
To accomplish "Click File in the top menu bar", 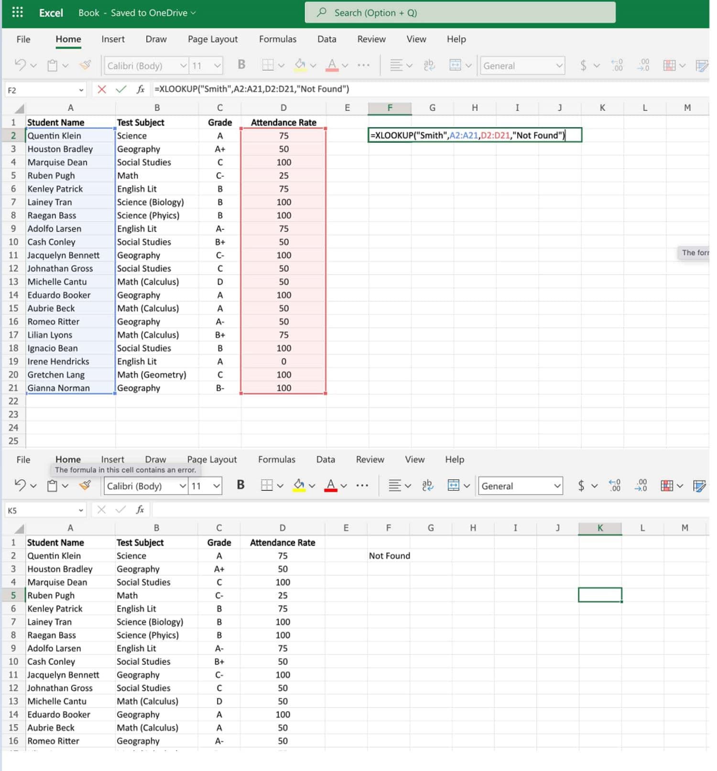I will (23, 39).
